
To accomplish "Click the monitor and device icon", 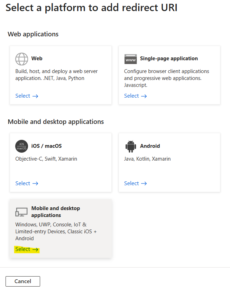I will (x=21, y=212).
